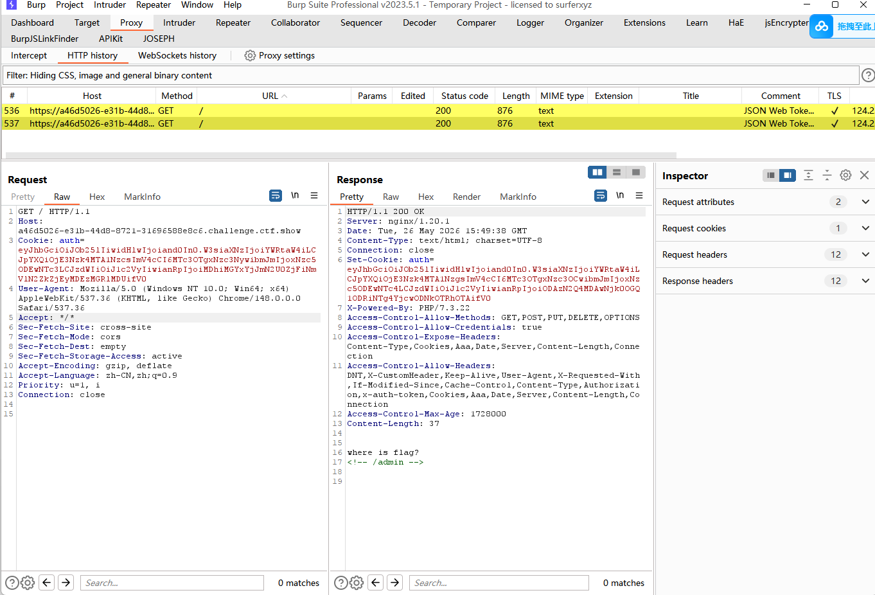Image resolution: width=875 pixels, height=595 pixels.
Task: Sort history by Status code column
Action: [x=464, y=96]
